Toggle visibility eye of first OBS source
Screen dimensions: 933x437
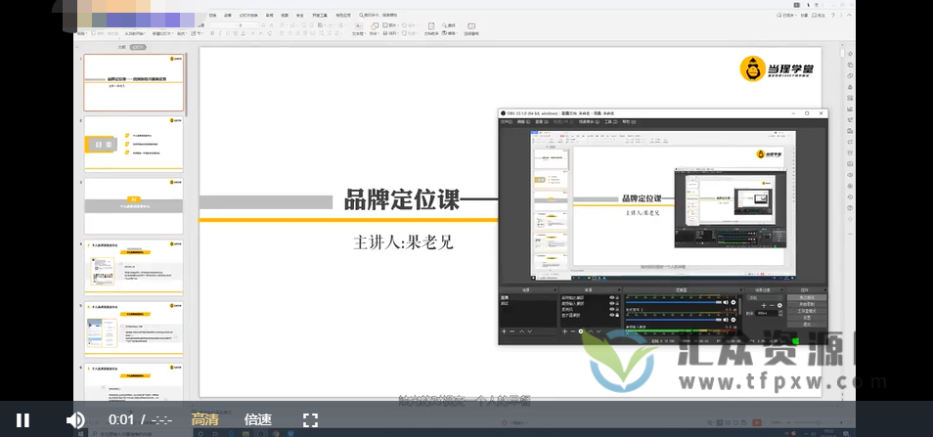(612, 296)
